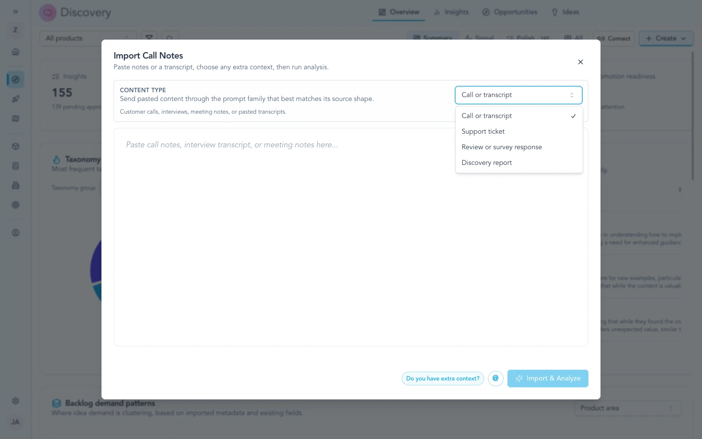Toggle the Summary view in the toolbar
Viewport: 702px width, 439px height.
click(433, 38)
